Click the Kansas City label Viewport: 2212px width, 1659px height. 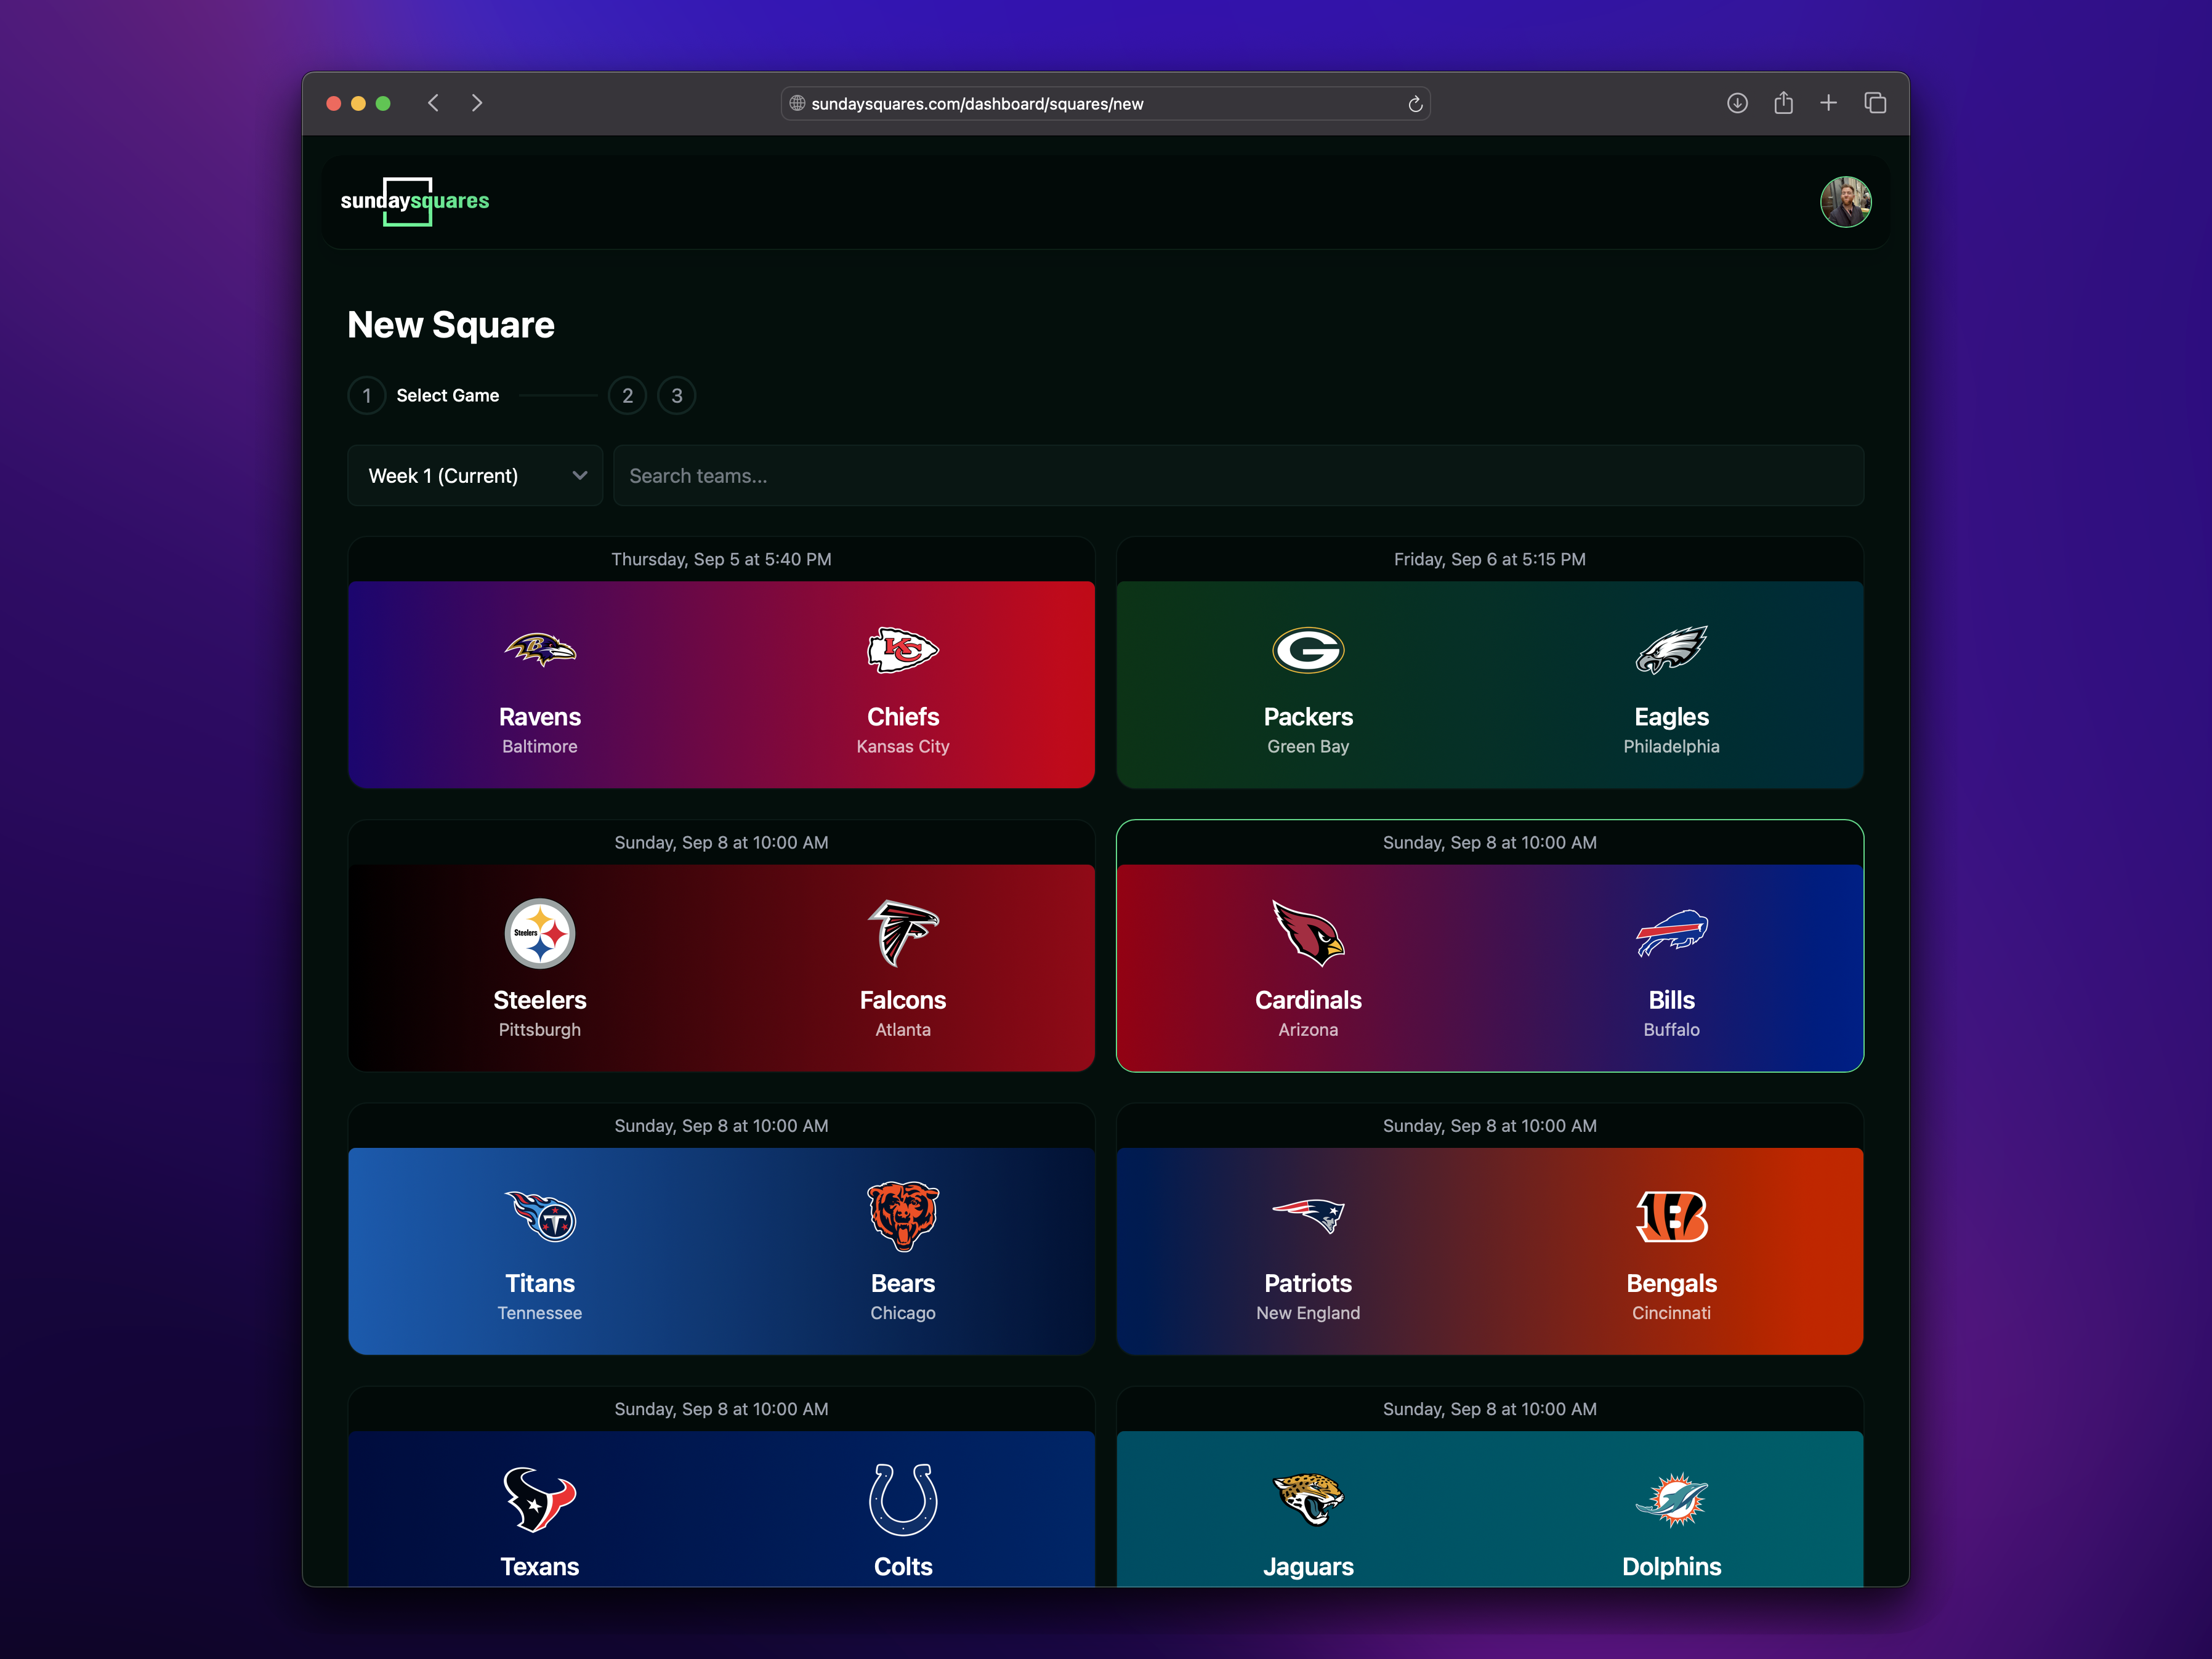coord(902,747)
